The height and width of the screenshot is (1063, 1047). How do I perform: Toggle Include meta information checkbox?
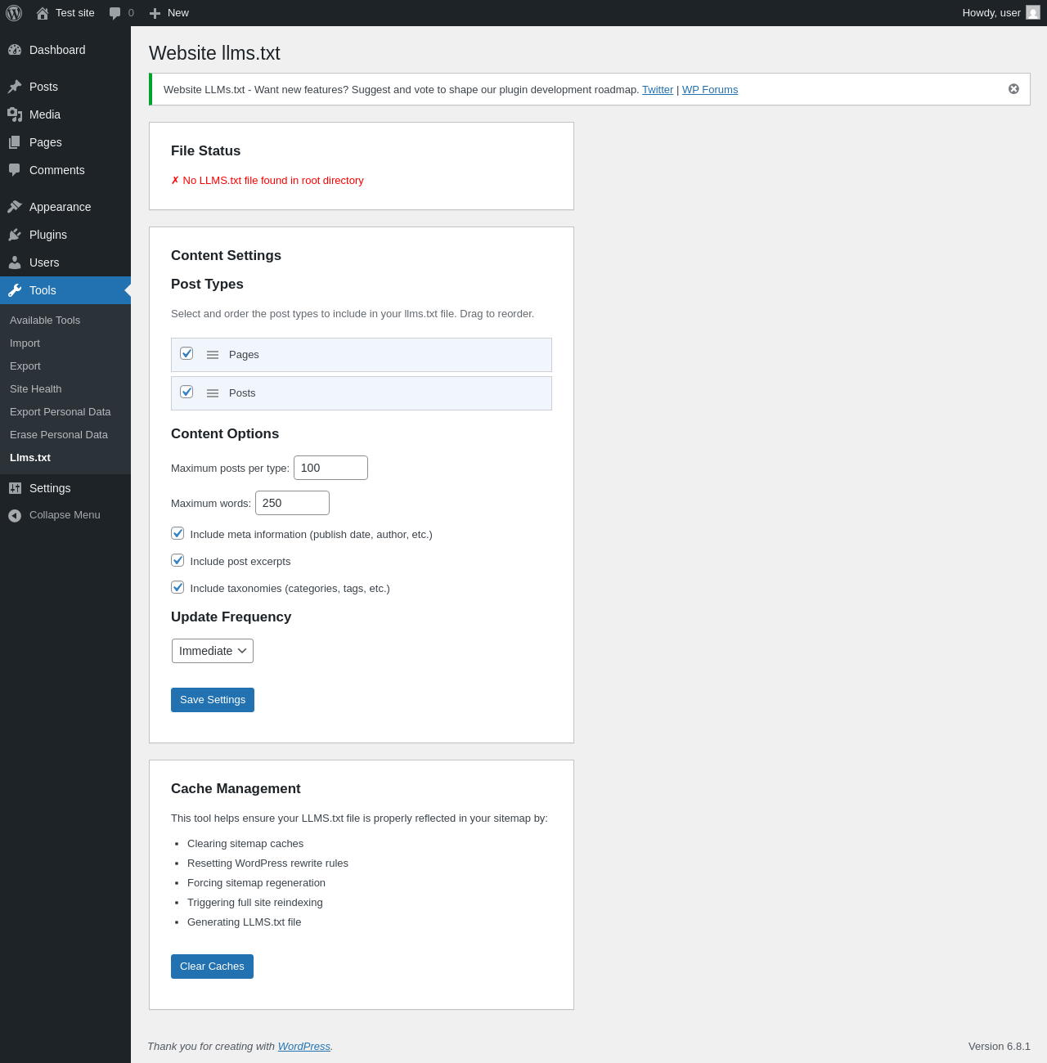(177, 533)
